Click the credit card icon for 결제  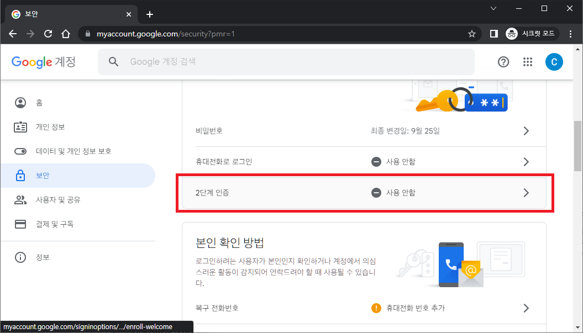(x=20, y=224)
